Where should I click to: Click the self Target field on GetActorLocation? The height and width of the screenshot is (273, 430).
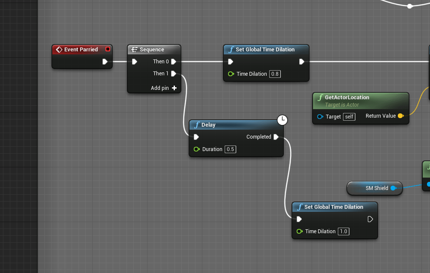point(349,116)
